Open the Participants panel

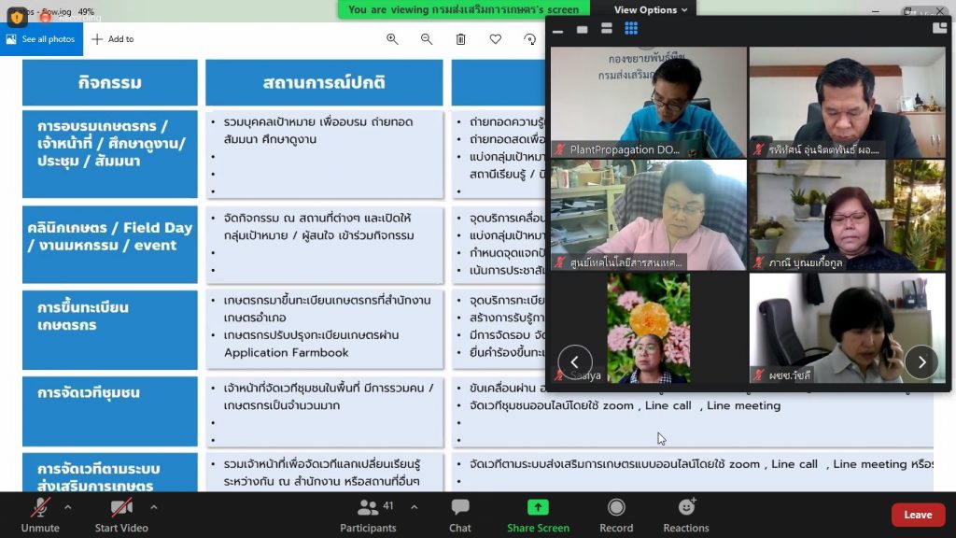coord(368,513)
